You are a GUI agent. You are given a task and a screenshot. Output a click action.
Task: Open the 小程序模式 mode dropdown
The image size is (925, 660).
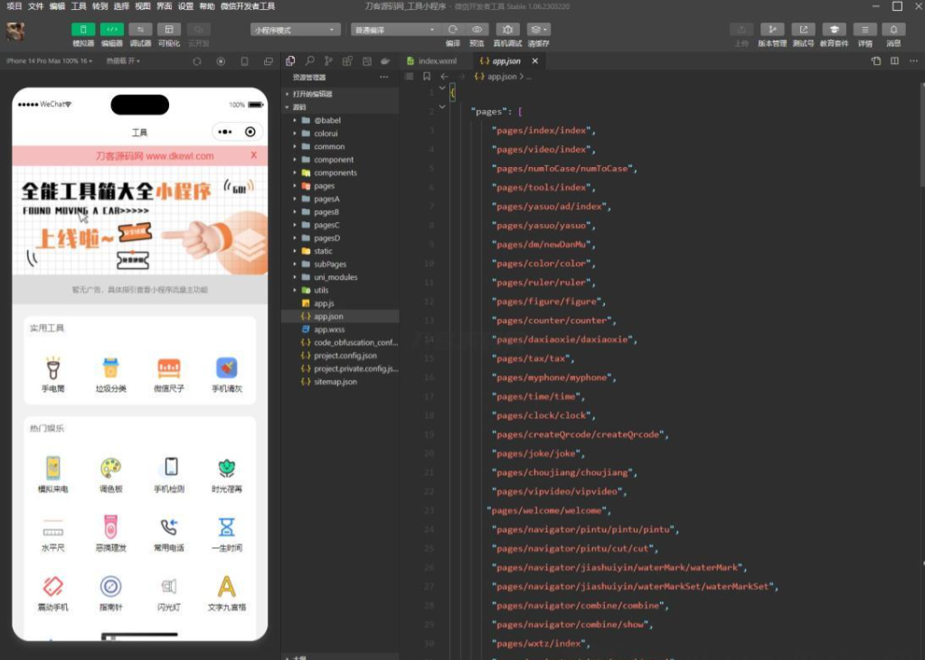click(295, 30)
